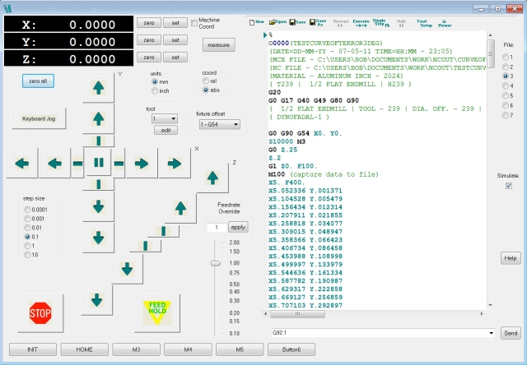Screen dimensions: 527x365
Task: Click the red STOP sign button
Action: coord(40,313)
